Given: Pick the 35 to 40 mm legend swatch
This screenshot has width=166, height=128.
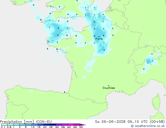Looking at the screenshot, I should pos(65,125).
